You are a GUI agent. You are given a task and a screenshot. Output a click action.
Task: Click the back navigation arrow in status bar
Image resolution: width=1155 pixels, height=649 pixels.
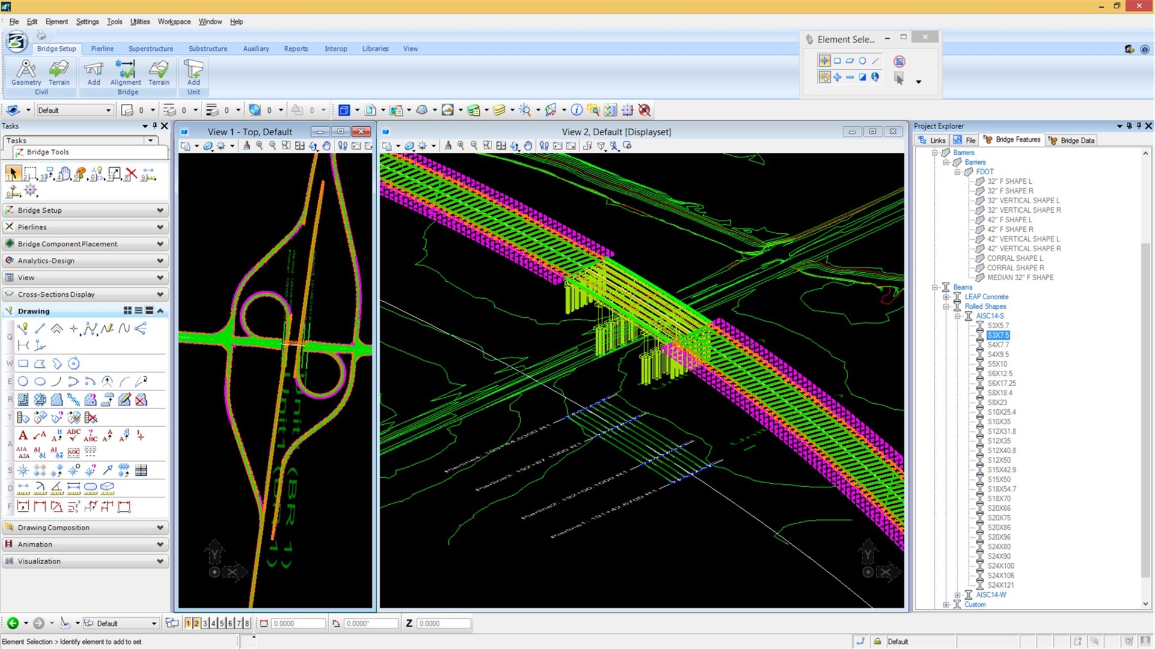coord(13,623)
